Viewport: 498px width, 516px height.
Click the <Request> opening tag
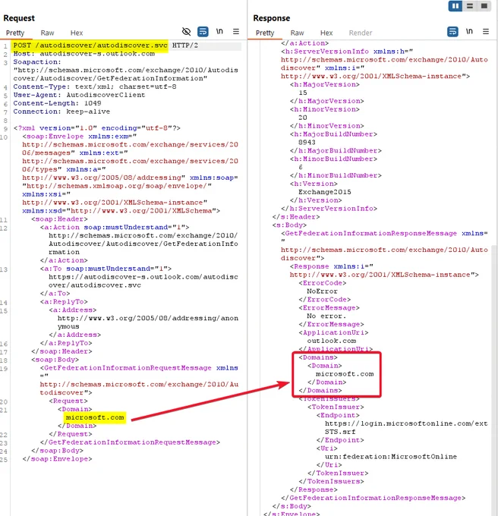tap(68, 401)
